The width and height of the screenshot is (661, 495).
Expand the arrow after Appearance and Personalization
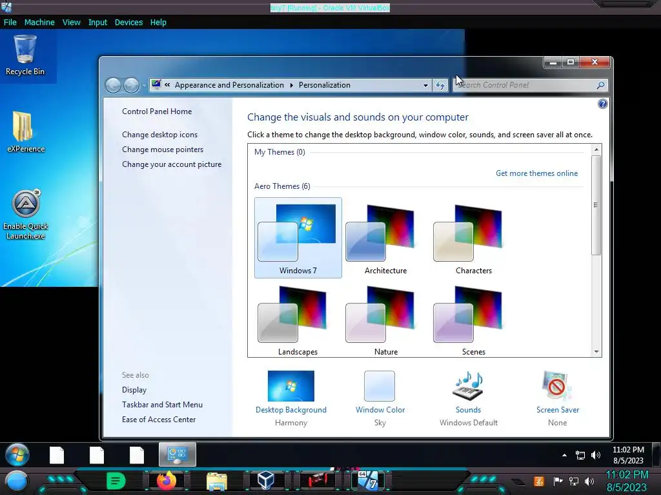pyautogui.click(x=291, y=85)
